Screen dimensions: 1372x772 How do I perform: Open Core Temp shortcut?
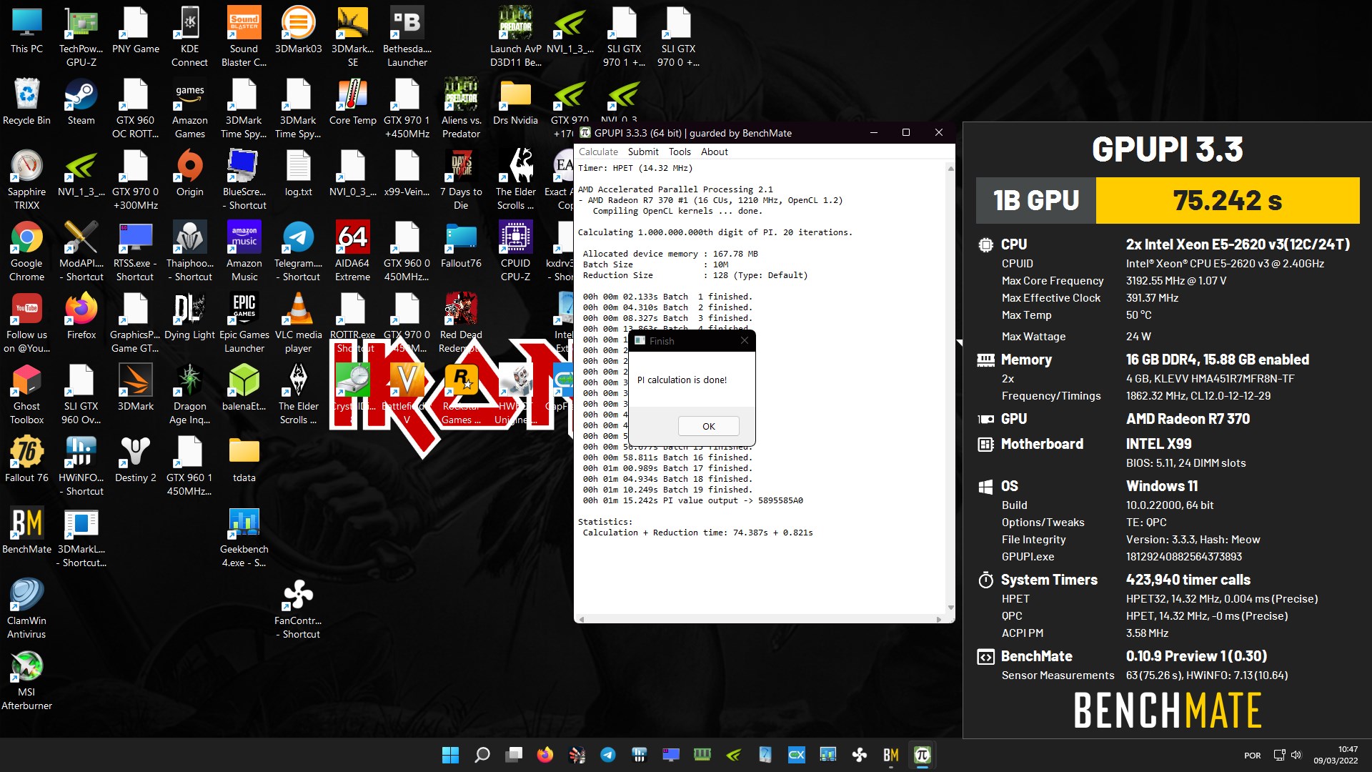[x=352, y=103]
